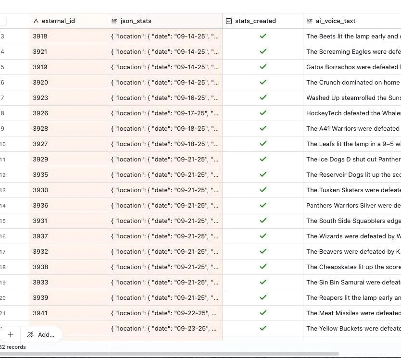Toggle stats_created checkbox for record 3923
Viewport: 401px width, 358px height.
coord(263,98)
